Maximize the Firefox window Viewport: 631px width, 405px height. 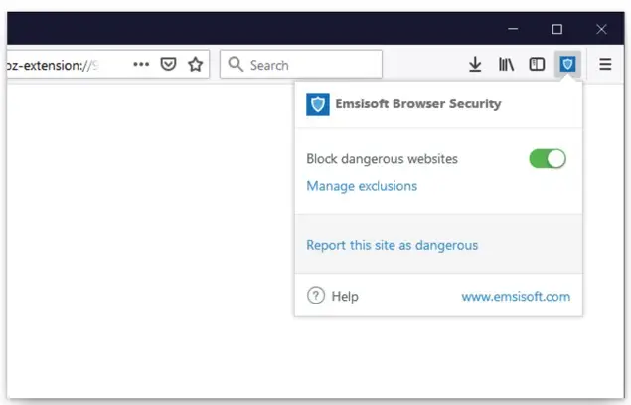[556, 29]
